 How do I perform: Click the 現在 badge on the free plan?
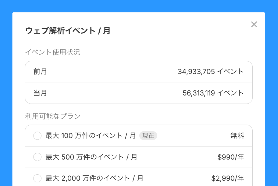coord(148,135)
